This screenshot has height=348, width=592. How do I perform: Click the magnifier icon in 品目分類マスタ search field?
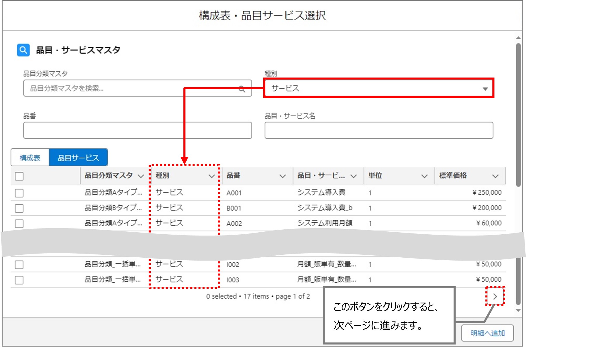tap(242, 89)
